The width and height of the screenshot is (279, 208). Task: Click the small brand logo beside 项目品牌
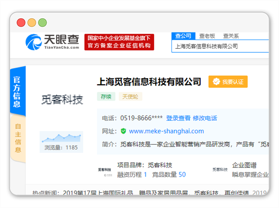105,171
